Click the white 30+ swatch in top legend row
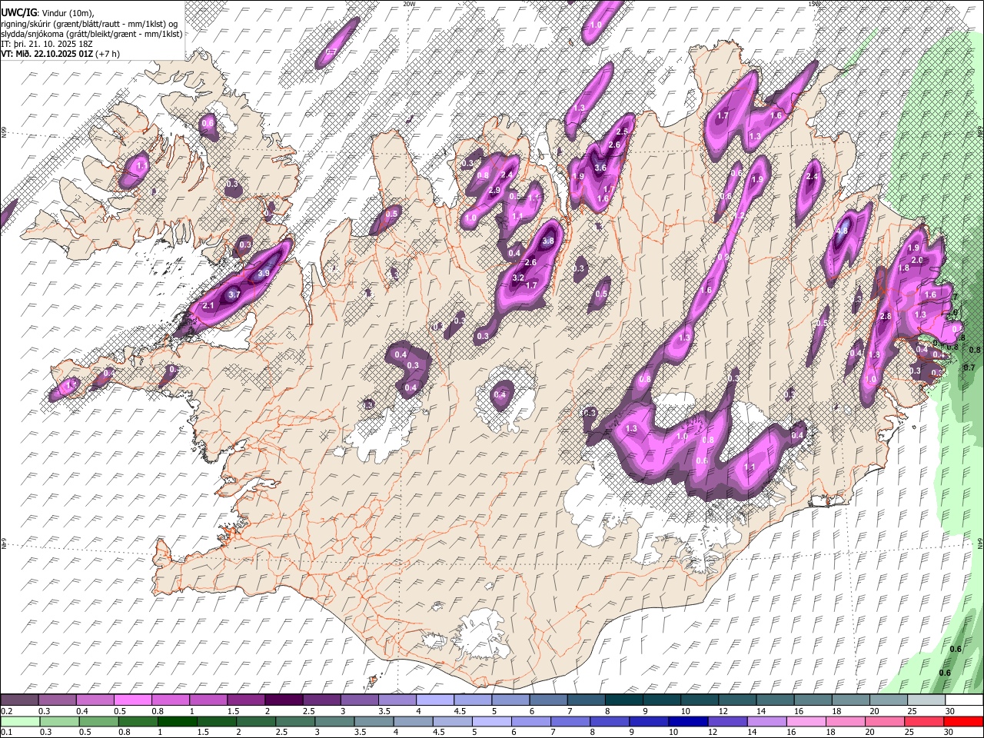 click(x=963, y=700)
